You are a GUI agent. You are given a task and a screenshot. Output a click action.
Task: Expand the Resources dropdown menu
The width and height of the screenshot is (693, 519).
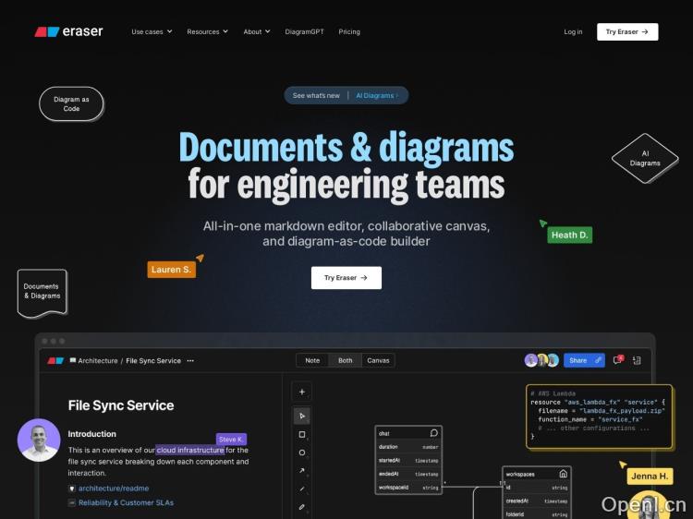click(207, 31)
